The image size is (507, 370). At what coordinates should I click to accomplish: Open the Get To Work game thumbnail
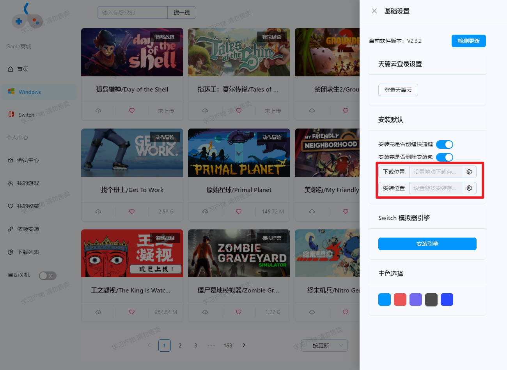(132, 153)
